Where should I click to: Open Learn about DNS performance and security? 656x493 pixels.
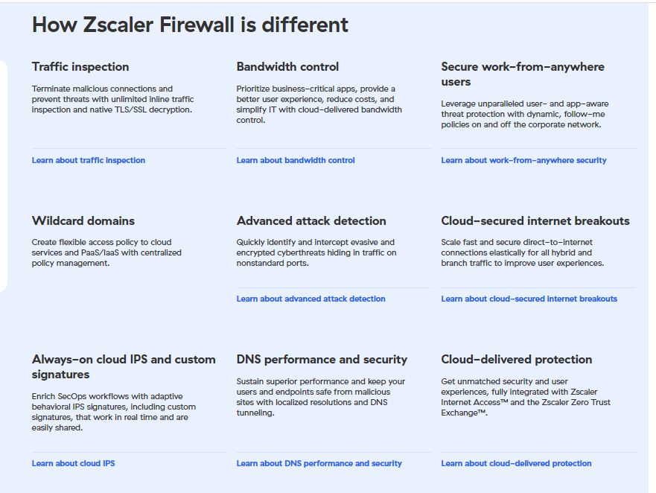[319, 463]
